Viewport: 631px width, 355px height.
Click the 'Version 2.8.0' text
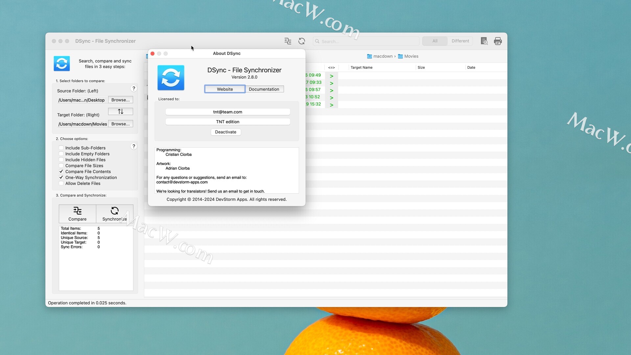coord(245,77)
